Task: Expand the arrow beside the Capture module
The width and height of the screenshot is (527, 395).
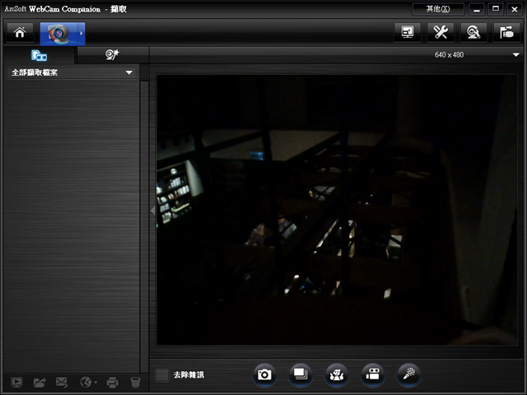Action: pos(82,34)
